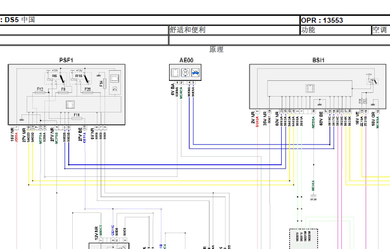
Task: Click the 2V NR connector label under BSI1
Action: pos(253,118)
